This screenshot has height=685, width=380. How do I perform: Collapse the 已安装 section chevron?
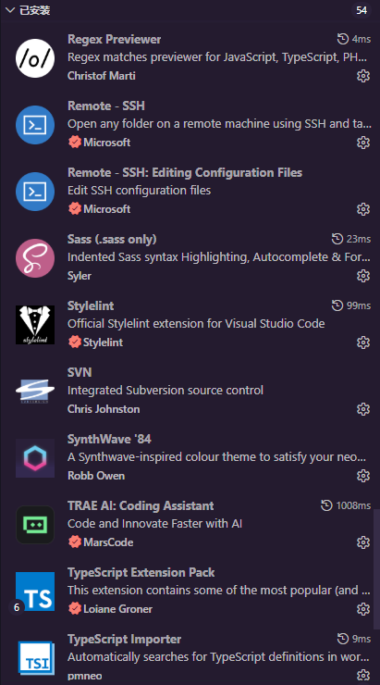[10, 10]
